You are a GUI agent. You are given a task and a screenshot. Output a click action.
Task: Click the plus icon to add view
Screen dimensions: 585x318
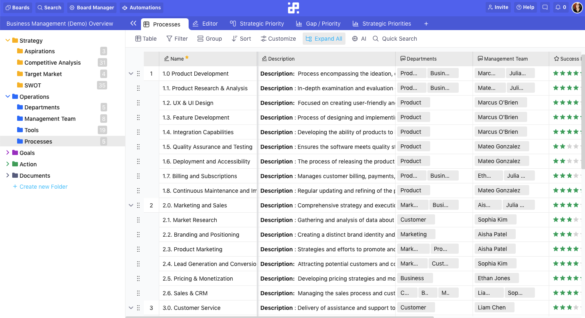click(426, 24)
